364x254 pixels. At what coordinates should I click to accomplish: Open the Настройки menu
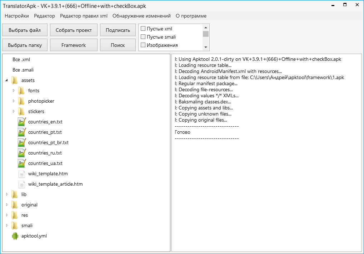coord(17,16)
